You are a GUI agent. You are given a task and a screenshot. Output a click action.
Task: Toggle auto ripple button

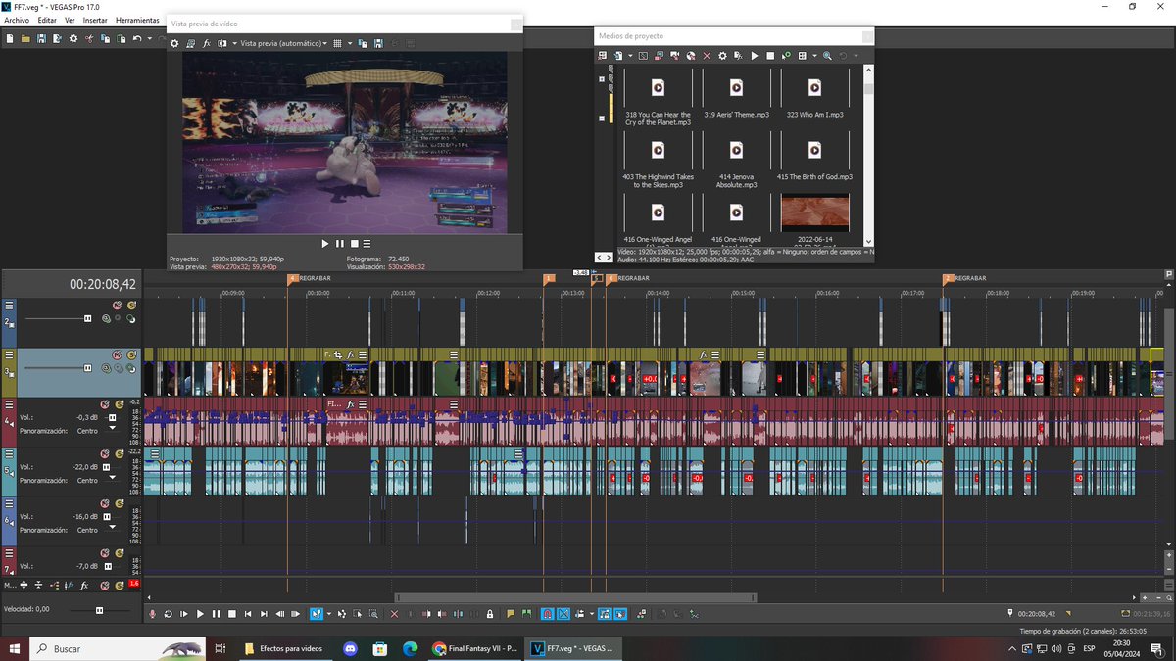(580, 614)
